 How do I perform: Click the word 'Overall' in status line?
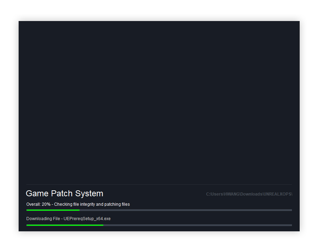[x=33, y=204]
